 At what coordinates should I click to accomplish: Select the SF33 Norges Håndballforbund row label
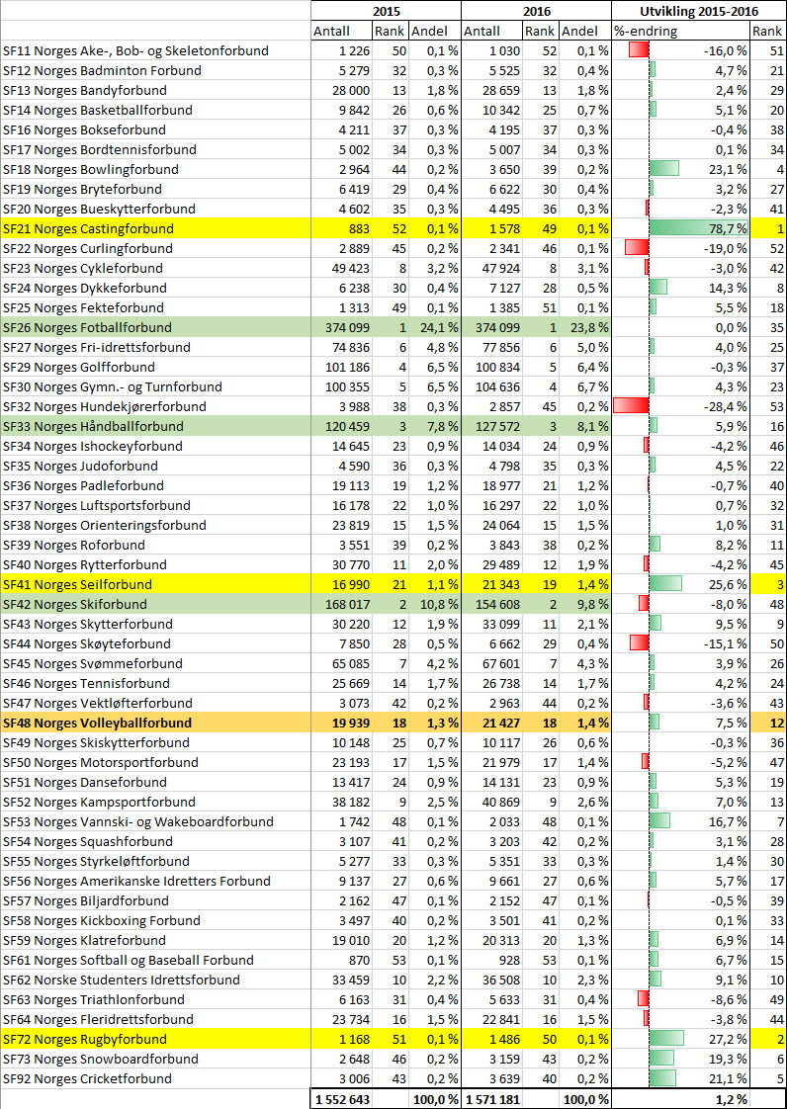pyautogui.click(x=93, y=426)
